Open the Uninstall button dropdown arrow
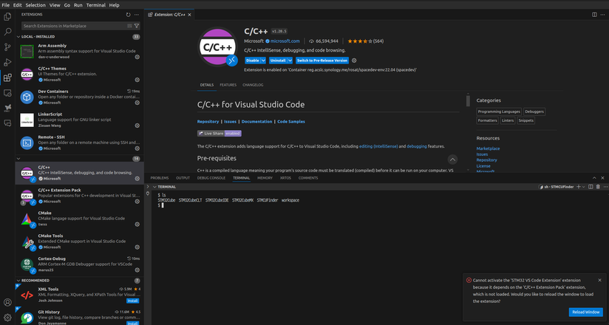The width and height of the screenshot is (609, 325). [290, 61]
